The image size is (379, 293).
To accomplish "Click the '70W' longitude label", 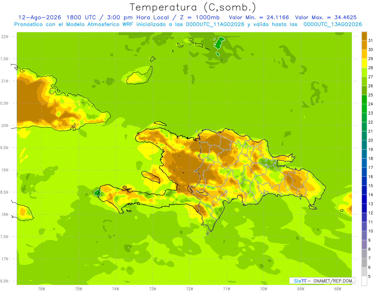I will 264,289.
